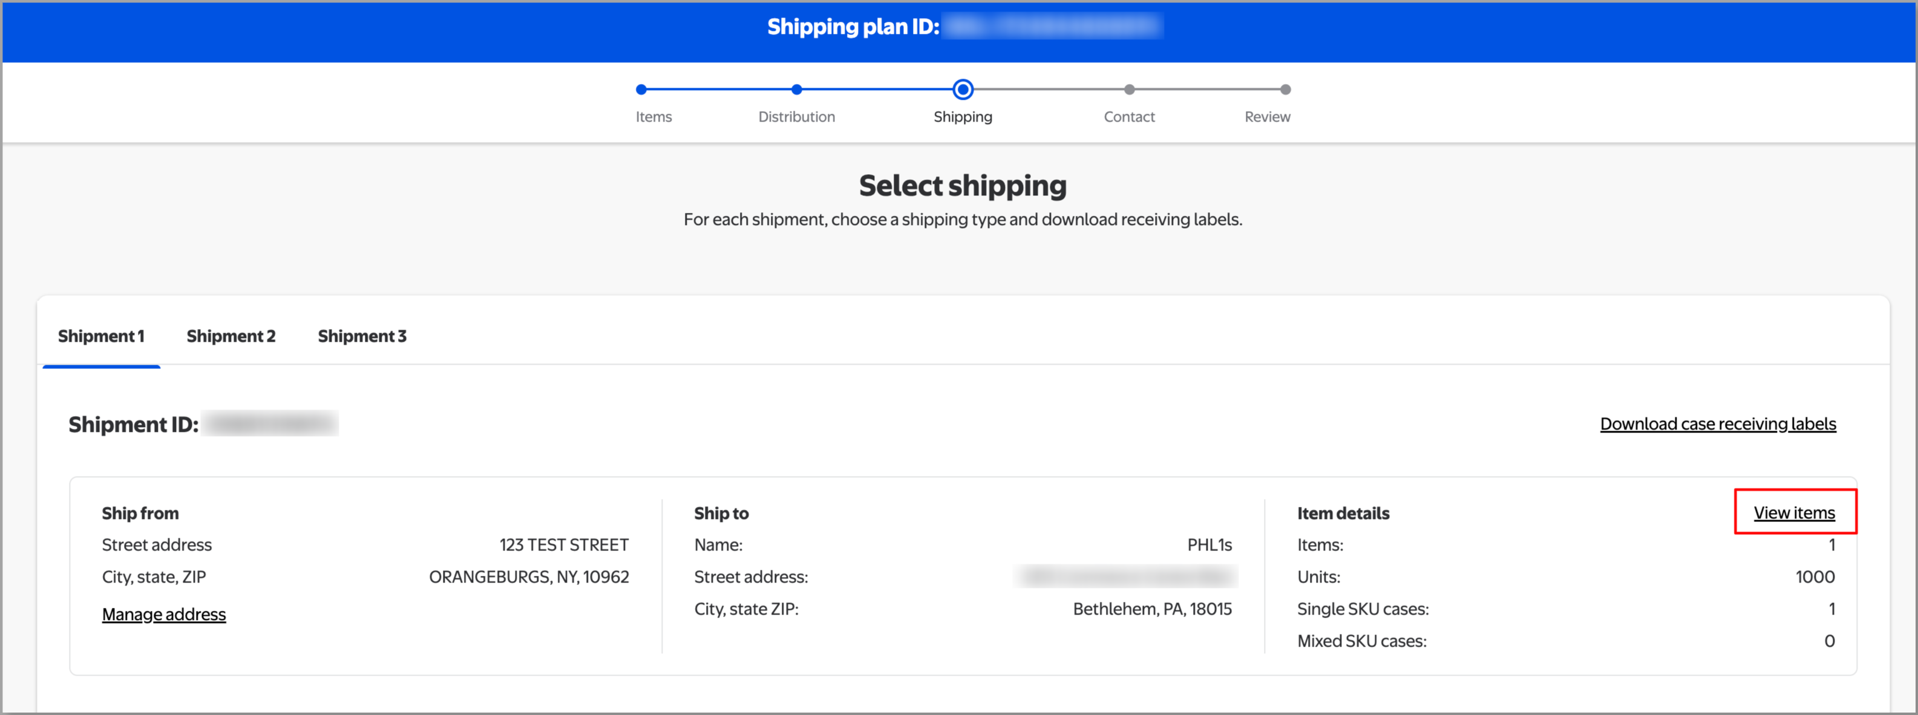Open the Shipment 3 tab
This screenshot has height=715, width=1918.
[362, 336]
